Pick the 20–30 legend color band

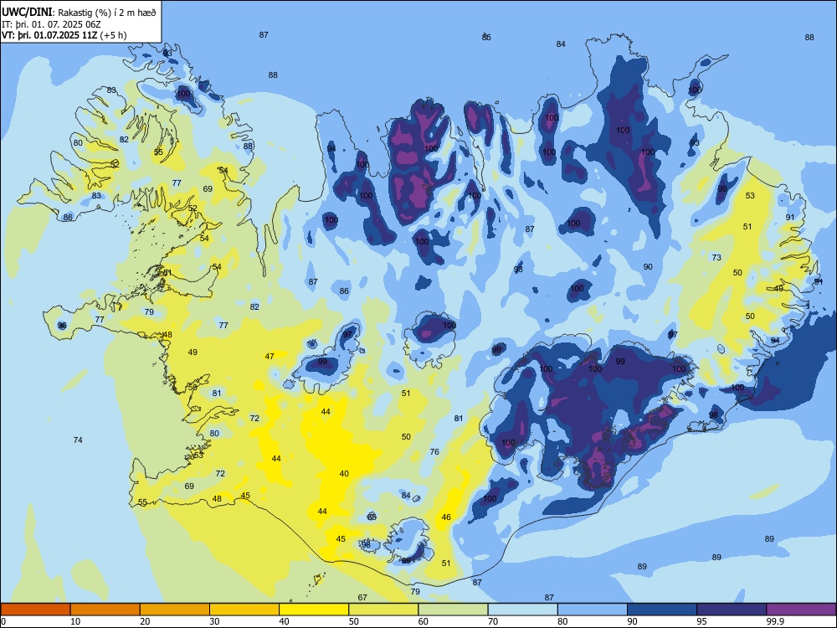click(x=175, y=610)
